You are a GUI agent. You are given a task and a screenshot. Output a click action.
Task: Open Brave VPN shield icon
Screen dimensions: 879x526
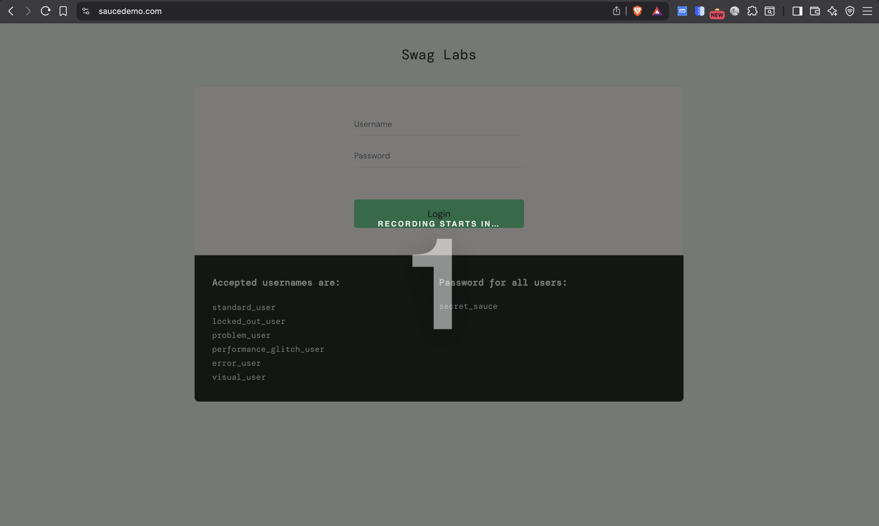(850, 11)
